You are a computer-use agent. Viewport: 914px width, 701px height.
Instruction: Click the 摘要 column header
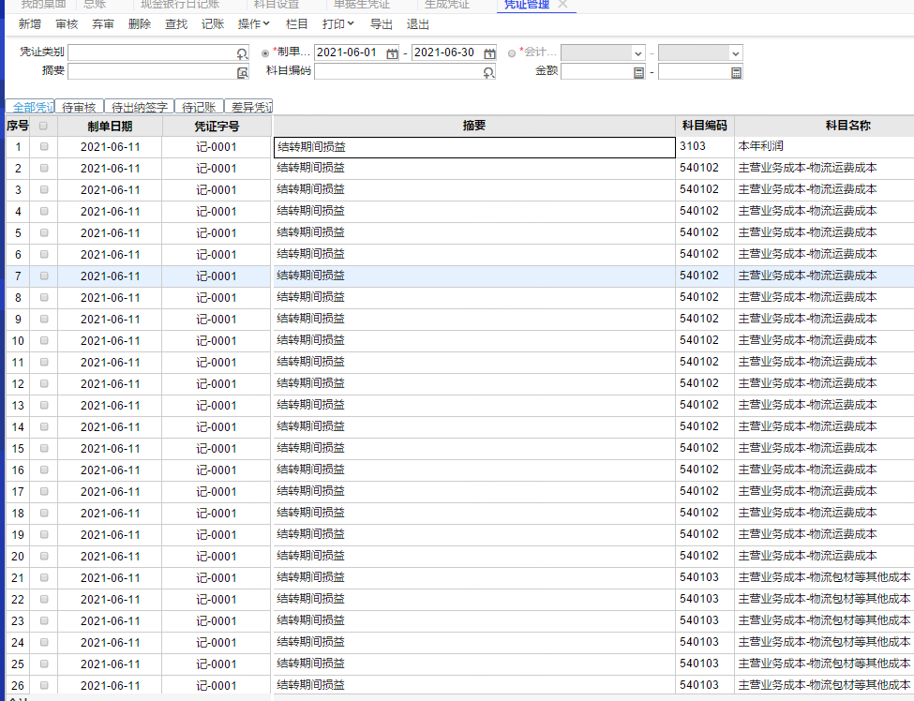click(474, 126)
